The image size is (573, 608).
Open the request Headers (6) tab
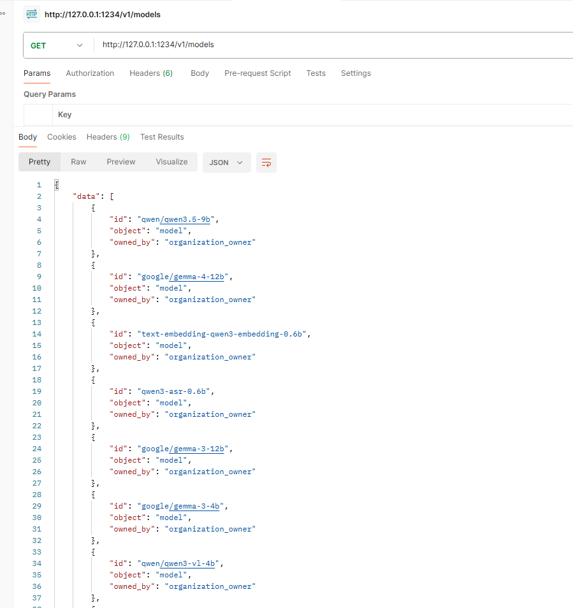151,73
